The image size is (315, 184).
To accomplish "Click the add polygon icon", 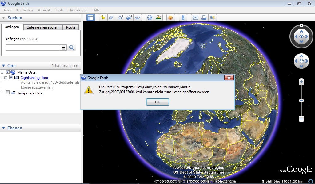I will tap(112, 17).
